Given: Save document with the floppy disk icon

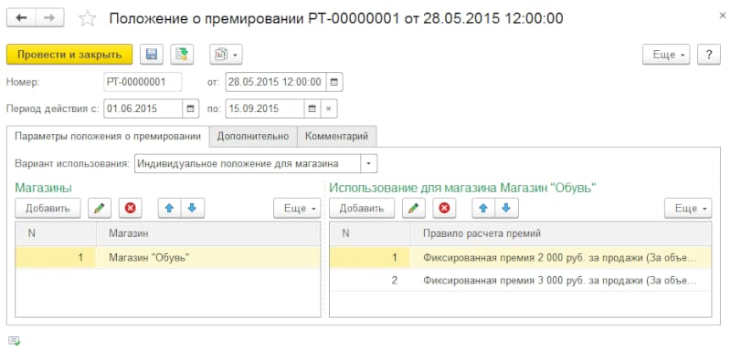Looking at the screenshot, I should tap(152, 55).
